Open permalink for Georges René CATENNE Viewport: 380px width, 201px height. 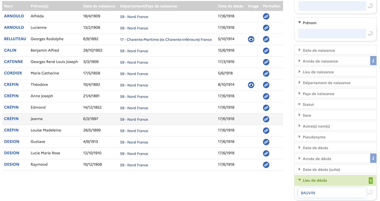pos(266,62)
